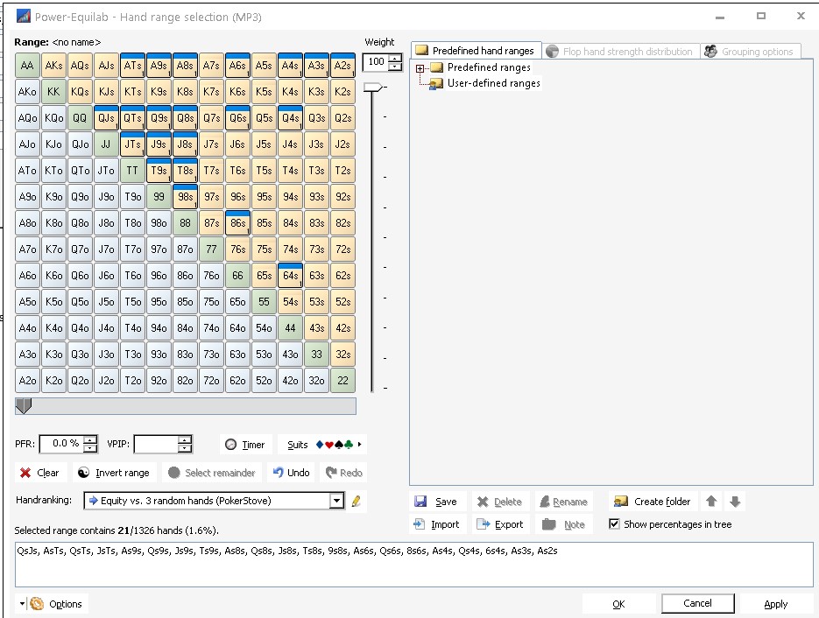Click the Predefined ranges folder icon
The height and width of the screenshot is (618, 819).
437,67
